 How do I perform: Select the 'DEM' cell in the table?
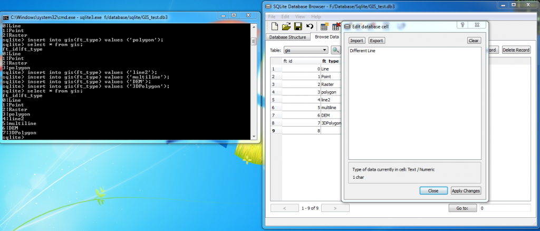(331, 115)
